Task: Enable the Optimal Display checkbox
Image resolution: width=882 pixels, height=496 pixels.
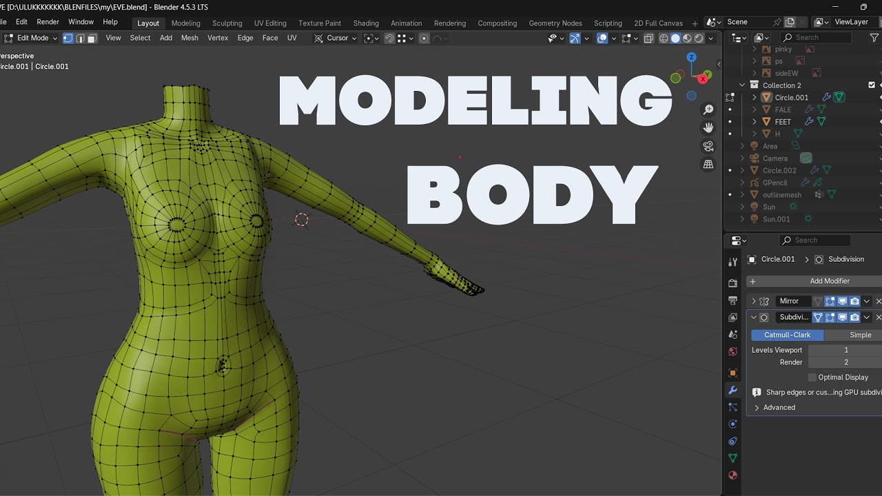Action: [812, 378]
